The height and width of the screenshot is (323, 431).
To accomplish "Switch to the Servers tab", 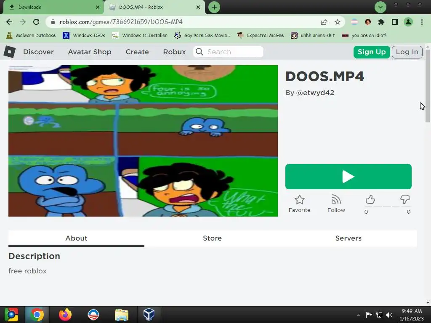I will (348, 238).
